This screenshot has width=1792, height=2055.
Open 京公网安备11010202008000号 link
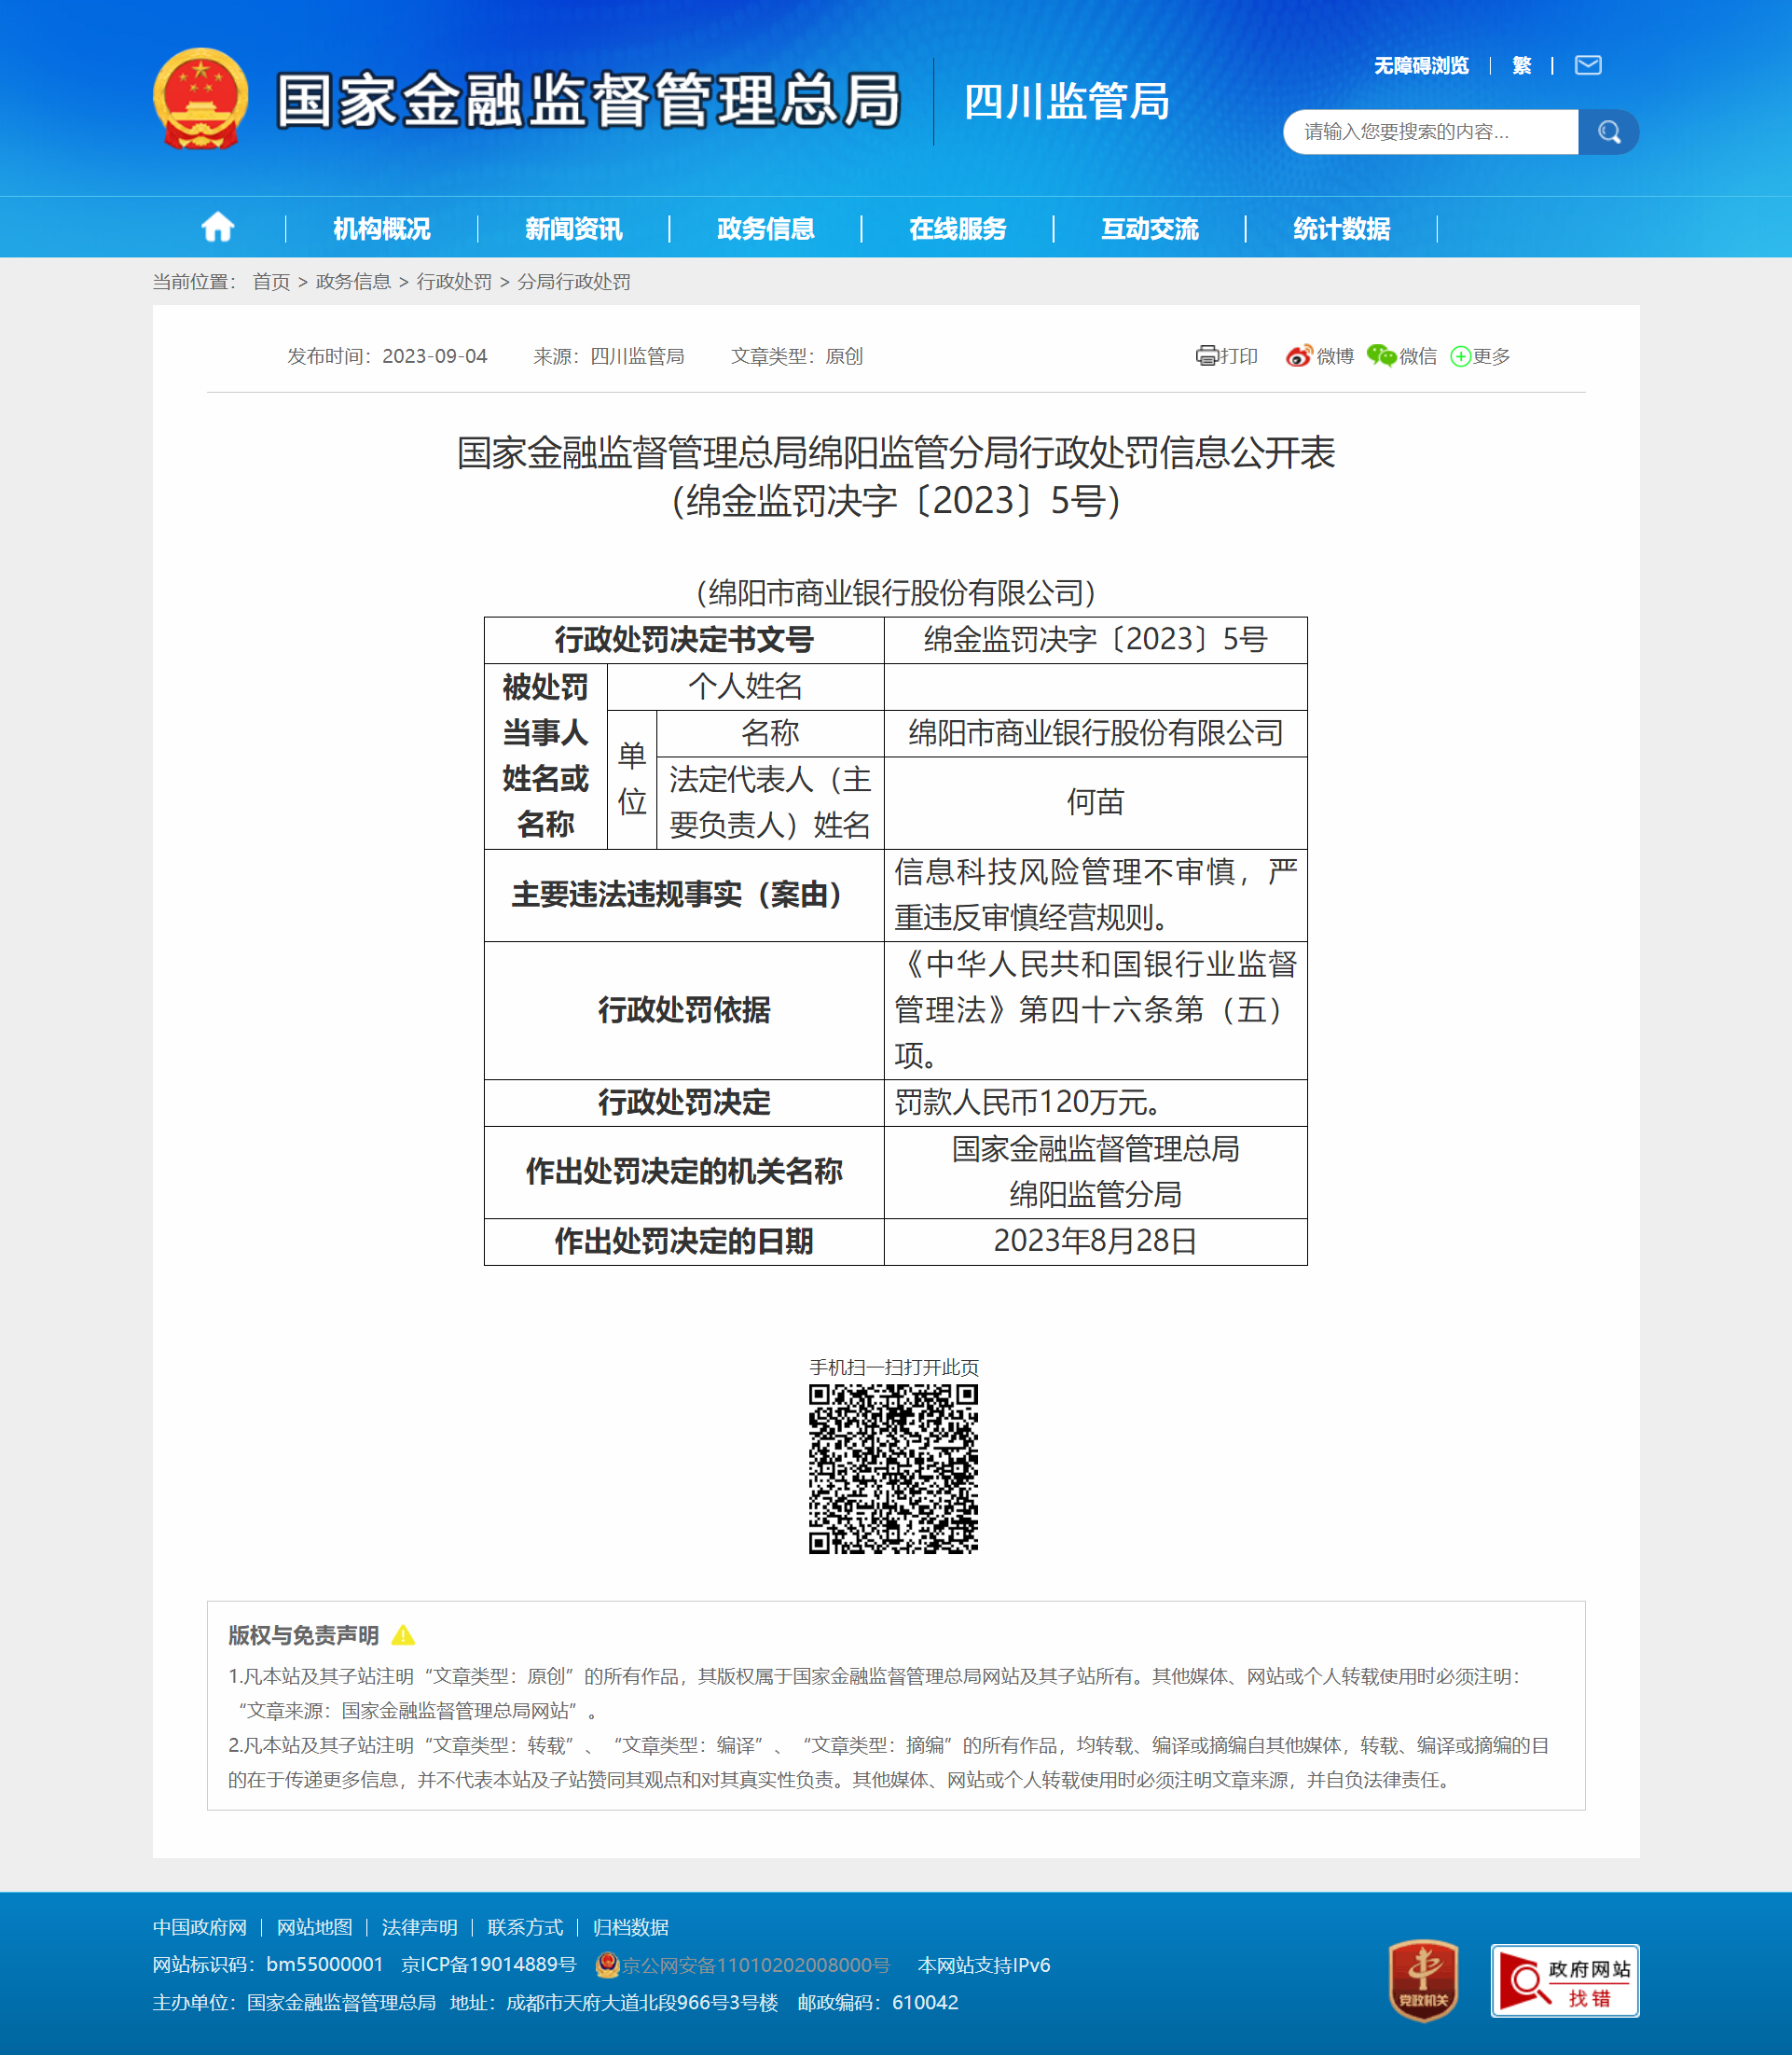[756, 1965]
